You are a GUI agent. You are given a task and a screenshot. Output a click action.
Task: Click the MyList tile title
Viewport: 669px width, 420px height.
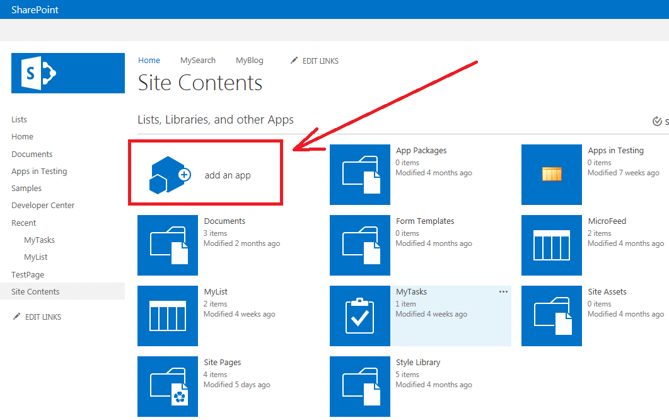(216, 292)
